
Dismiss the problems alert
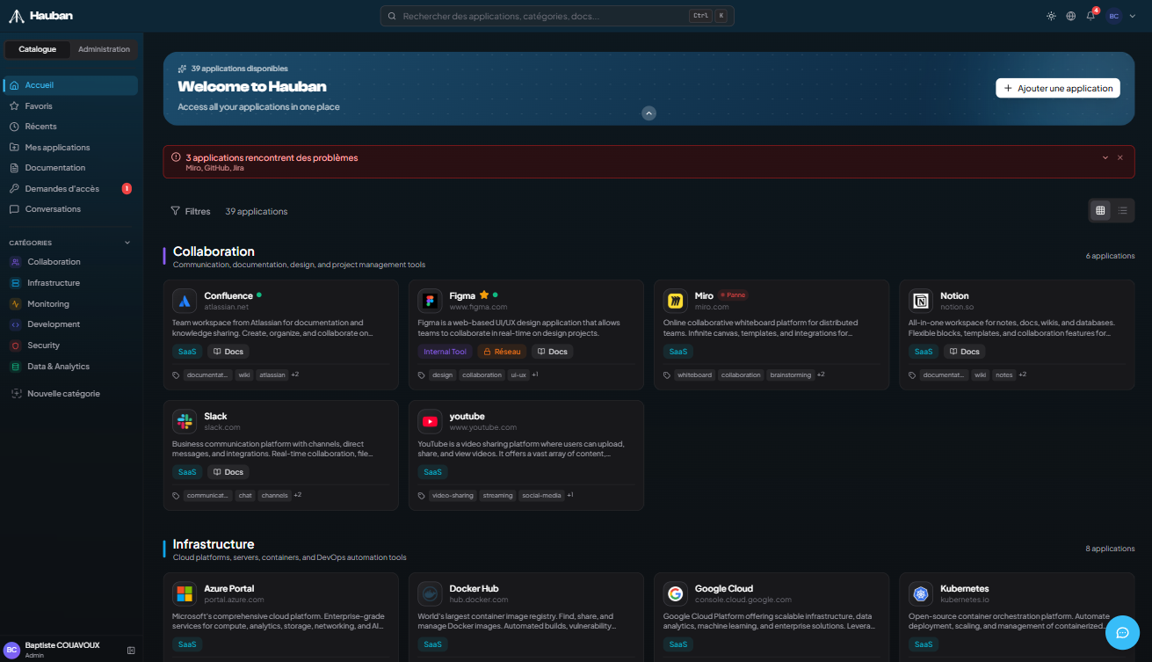tap(1120, 157)
